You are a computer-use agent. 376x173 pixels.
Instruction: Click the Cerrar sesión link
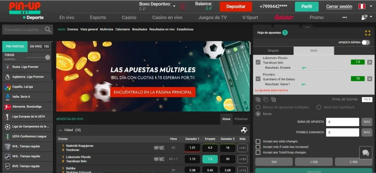pyautogui.click(x=339, y=7)
